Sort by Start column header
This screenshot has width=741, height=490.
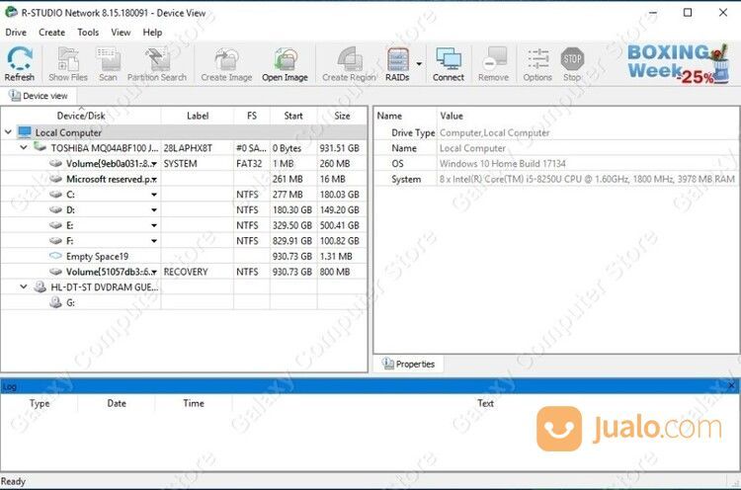(x=293, y=116)
